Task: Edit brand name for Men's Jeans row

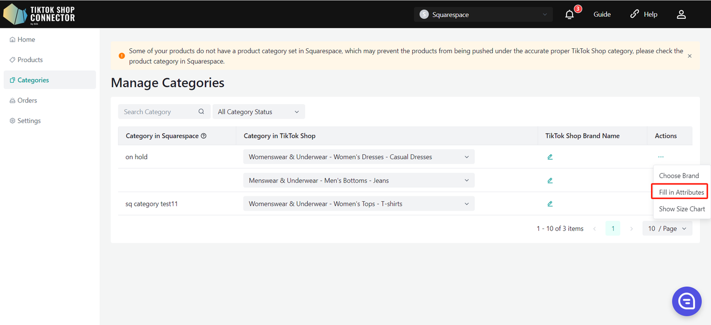Action: pyautogui.click(x=550, y=180)
